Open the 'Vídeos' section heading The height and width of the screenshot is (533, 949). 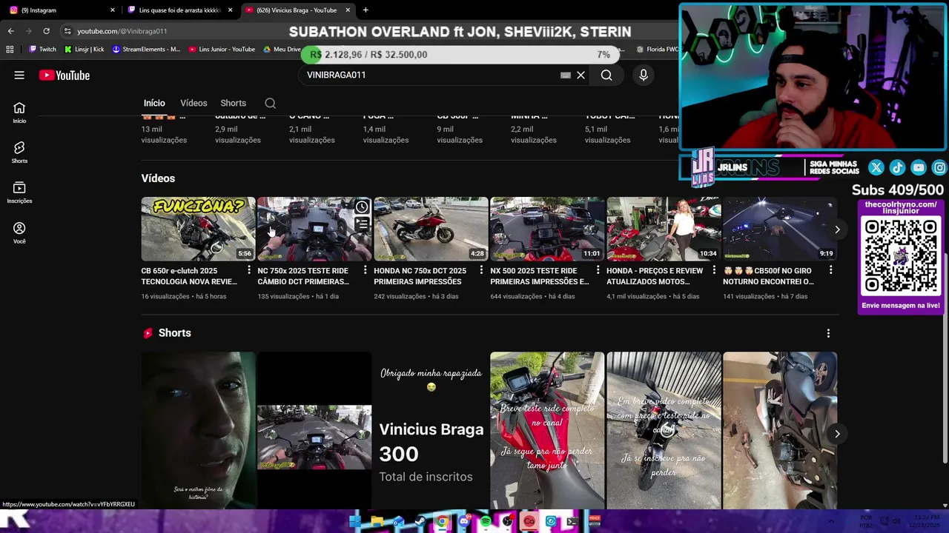point(158,178)
